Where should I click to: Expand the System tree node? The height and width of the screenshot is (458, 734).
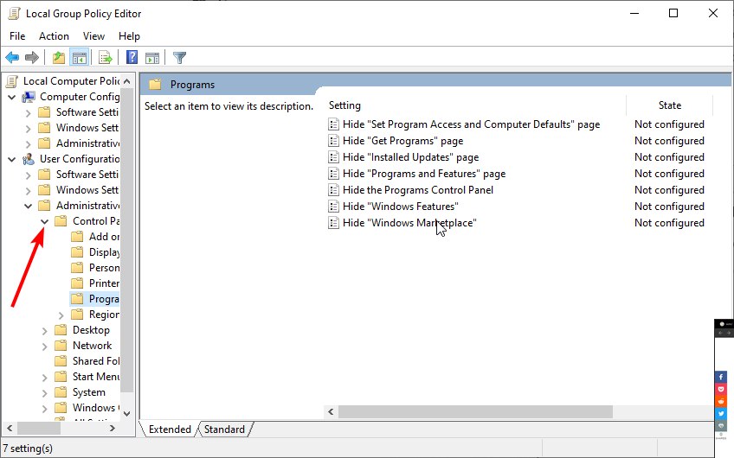point(44,393)
